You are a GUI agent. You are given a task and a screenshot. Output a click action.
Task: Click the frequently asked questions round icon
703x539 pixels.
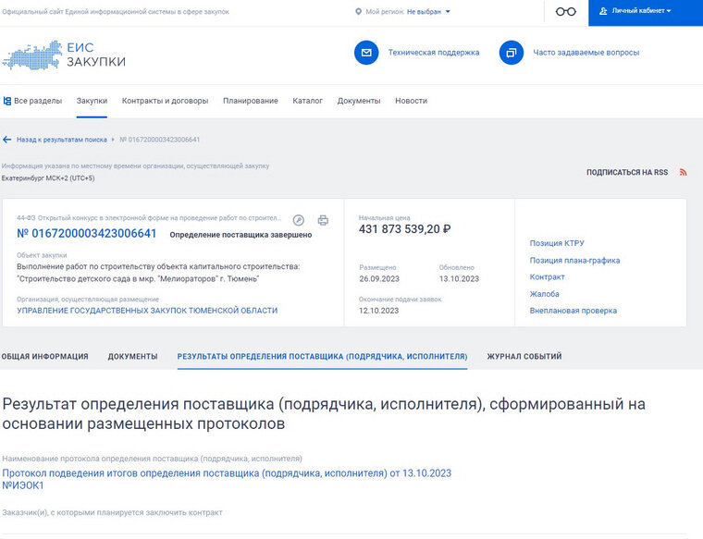[512, 53]
